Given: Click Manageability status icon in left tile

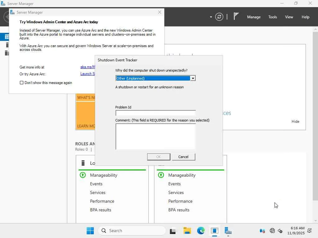Looking at the screenshot, I should (83, 175).
